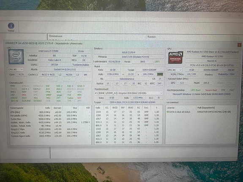The image size is (243, 182).
Task: Expand the memory module BANK 1/DIMM_A2 dropdown
Action: click(128, 93)
